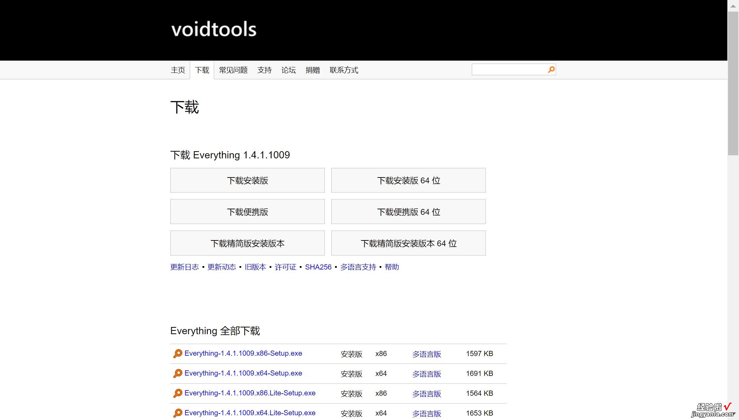Click the scrollbar up arrow

pos(733,6)
